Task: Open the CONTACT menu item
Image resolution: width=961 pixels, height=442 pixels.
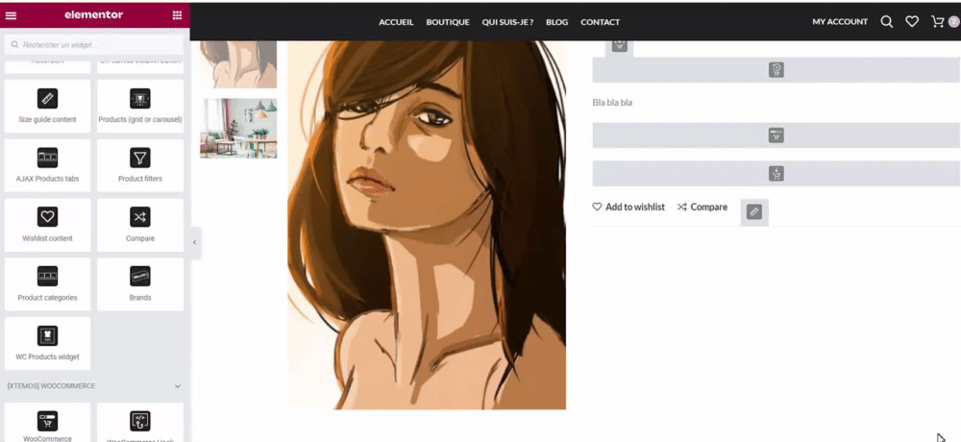Action: [600, 22]
